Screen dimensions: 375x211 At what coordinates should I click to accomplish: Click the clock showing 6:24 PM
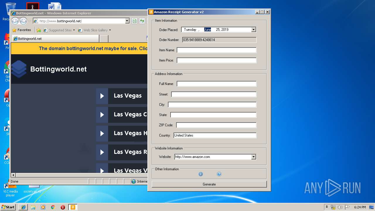pos(360,207)
